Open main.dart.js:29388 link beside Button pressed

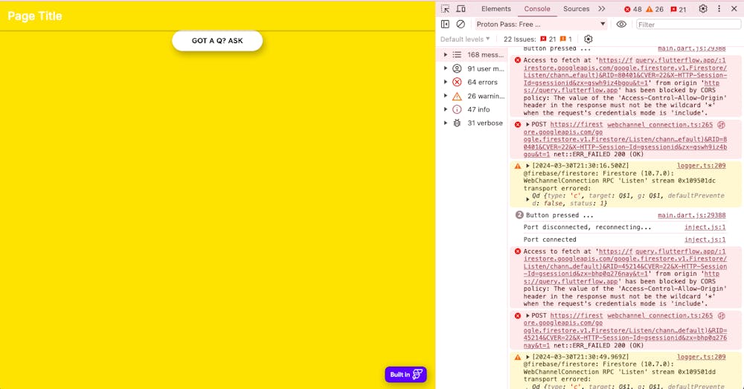691,216
